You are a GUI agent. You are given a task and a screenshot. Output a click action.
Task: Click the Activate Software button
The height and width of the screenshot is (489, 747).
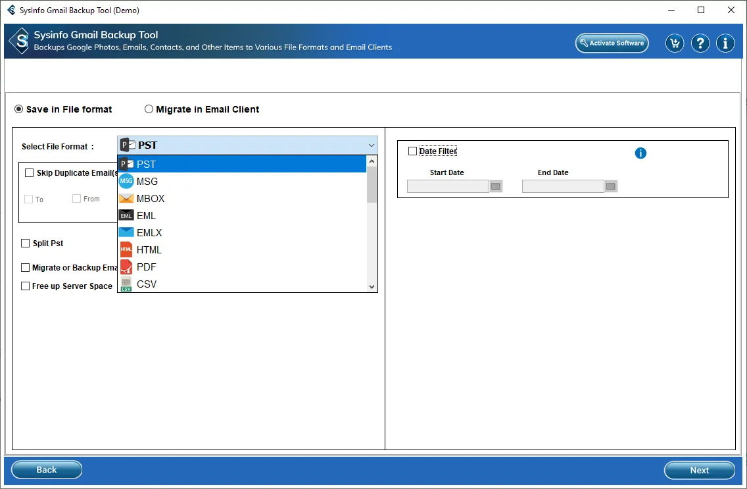[612, 43]
